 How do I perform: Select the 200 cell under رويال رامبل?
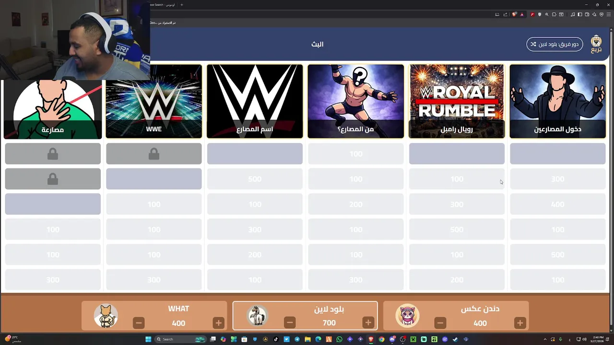tap(457, 280)
